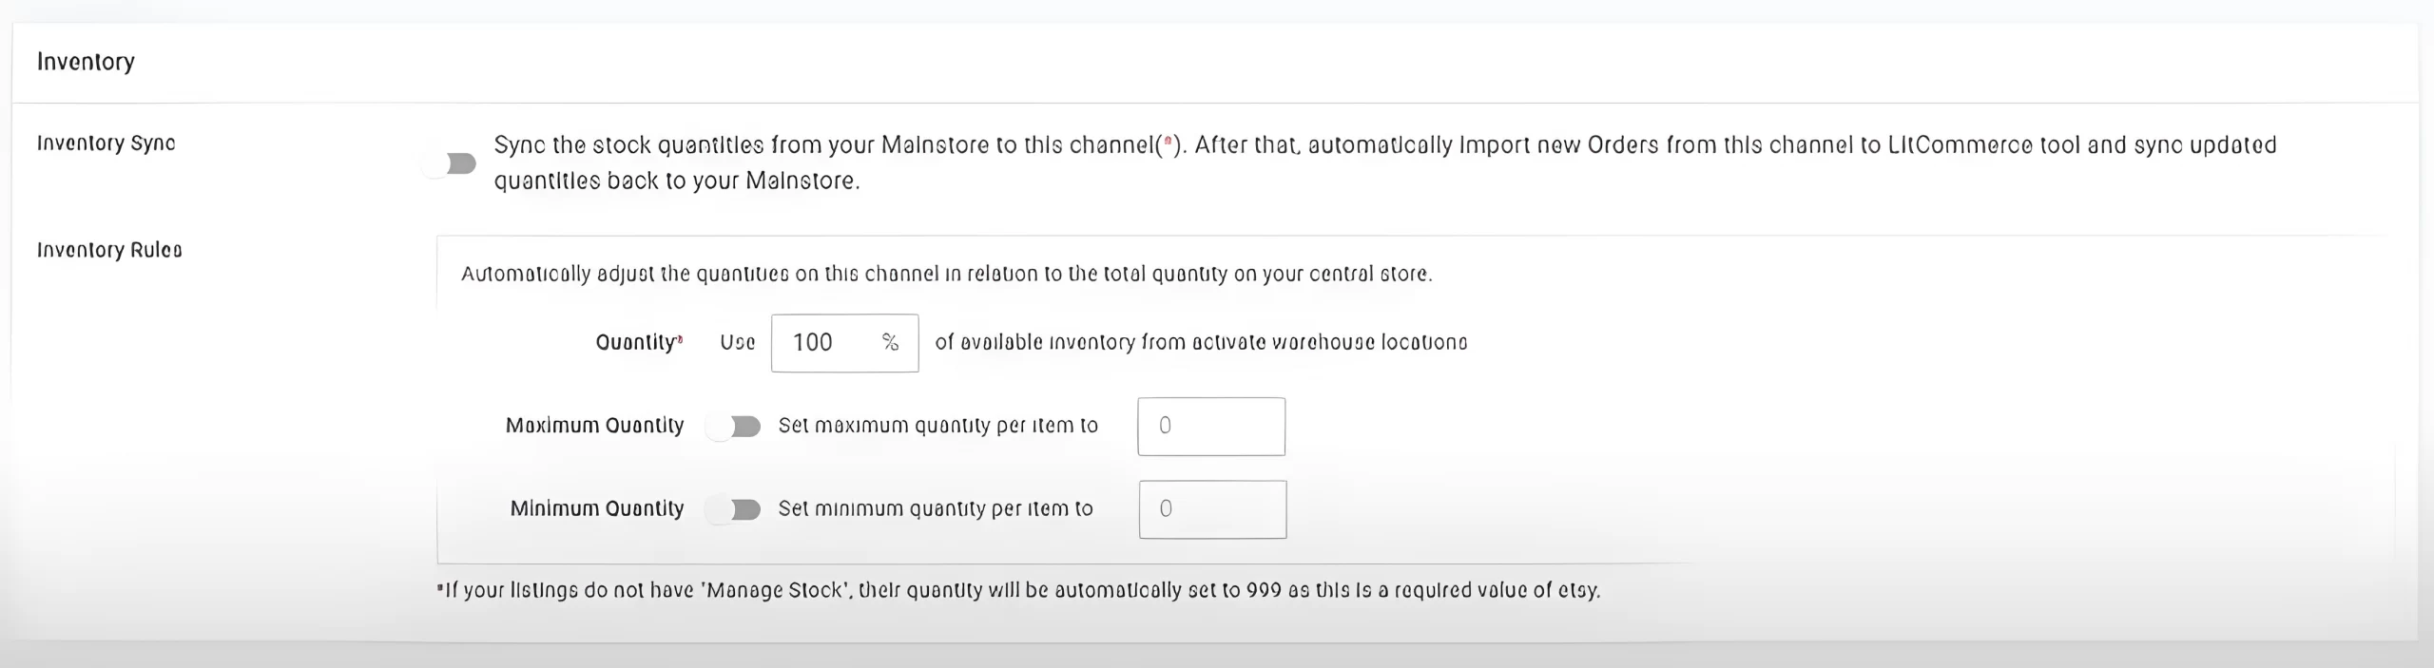Click the percent symbol in the quantity box
Viewport: 2434px width, 668px height.
(890, 342)
